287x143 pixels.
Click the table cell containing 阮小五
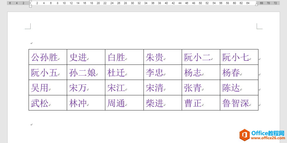(48, 72)
